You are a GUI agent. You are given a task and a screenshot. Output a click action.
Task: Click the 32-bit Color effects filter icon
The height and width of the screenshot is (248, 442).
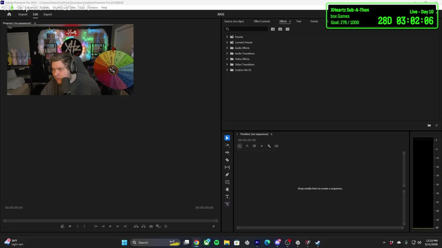click(280, 29)
